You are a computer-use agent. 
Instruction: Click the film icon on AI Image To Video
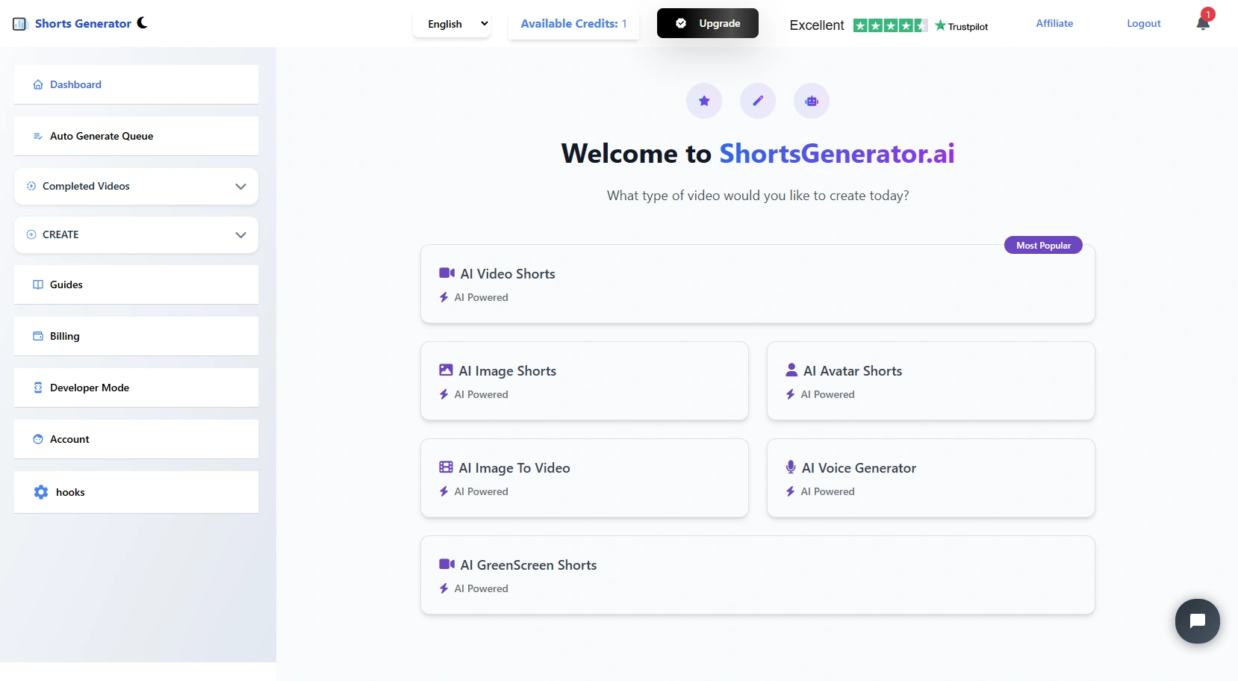(446, 467)
